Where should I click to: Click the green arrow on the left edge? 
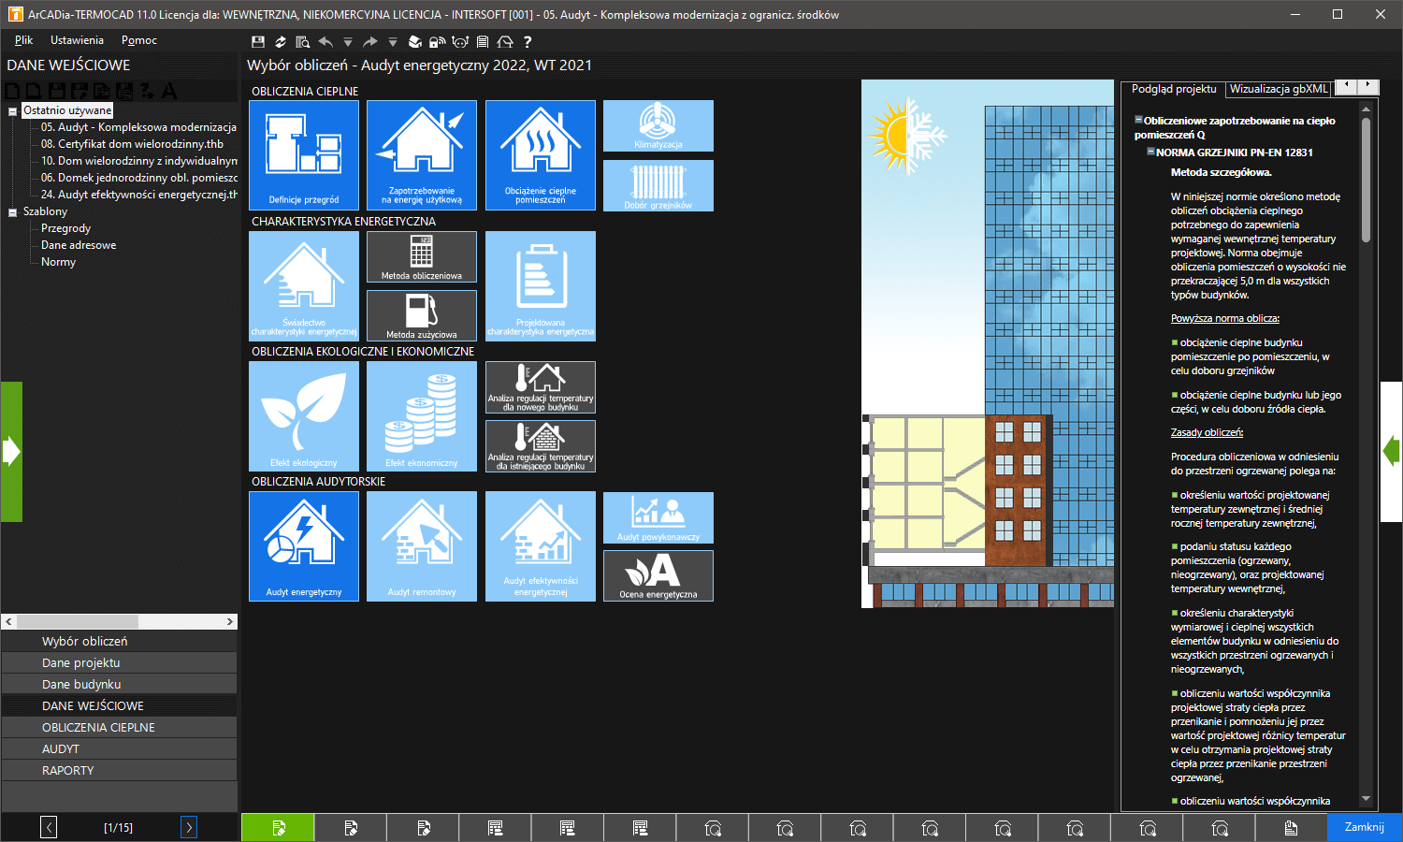[x=11, y=452]
